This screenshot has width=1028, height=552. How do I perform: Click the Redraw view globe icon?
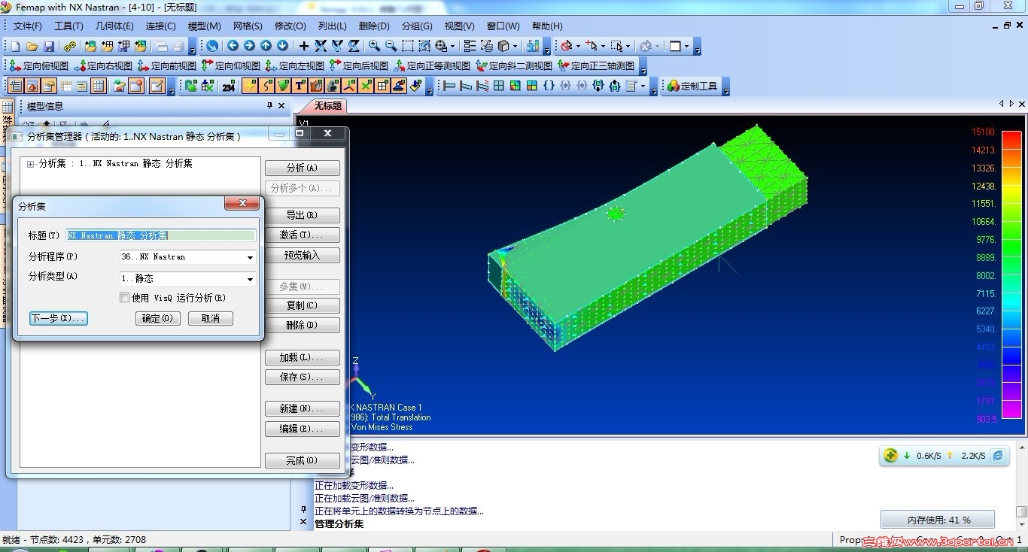pos(212,46)
